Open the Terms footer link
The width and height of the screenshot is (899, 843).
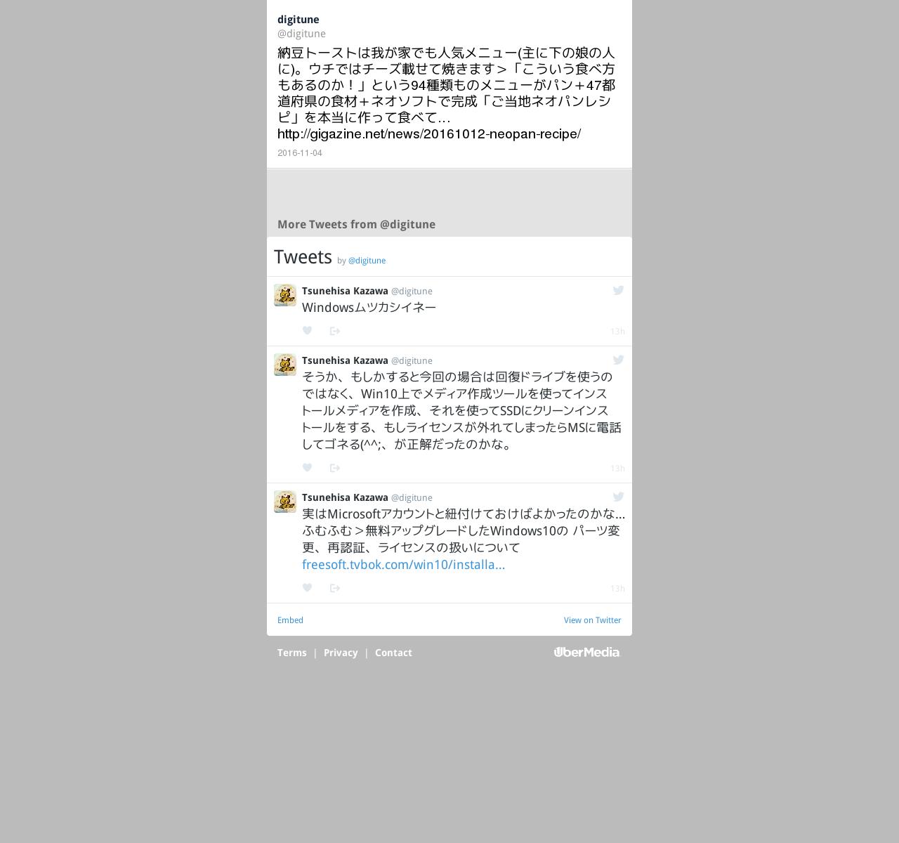(291, 653)
